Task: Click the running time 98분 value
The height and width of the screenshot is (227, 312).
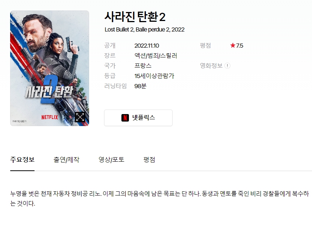Action: (x=140, y=86)
